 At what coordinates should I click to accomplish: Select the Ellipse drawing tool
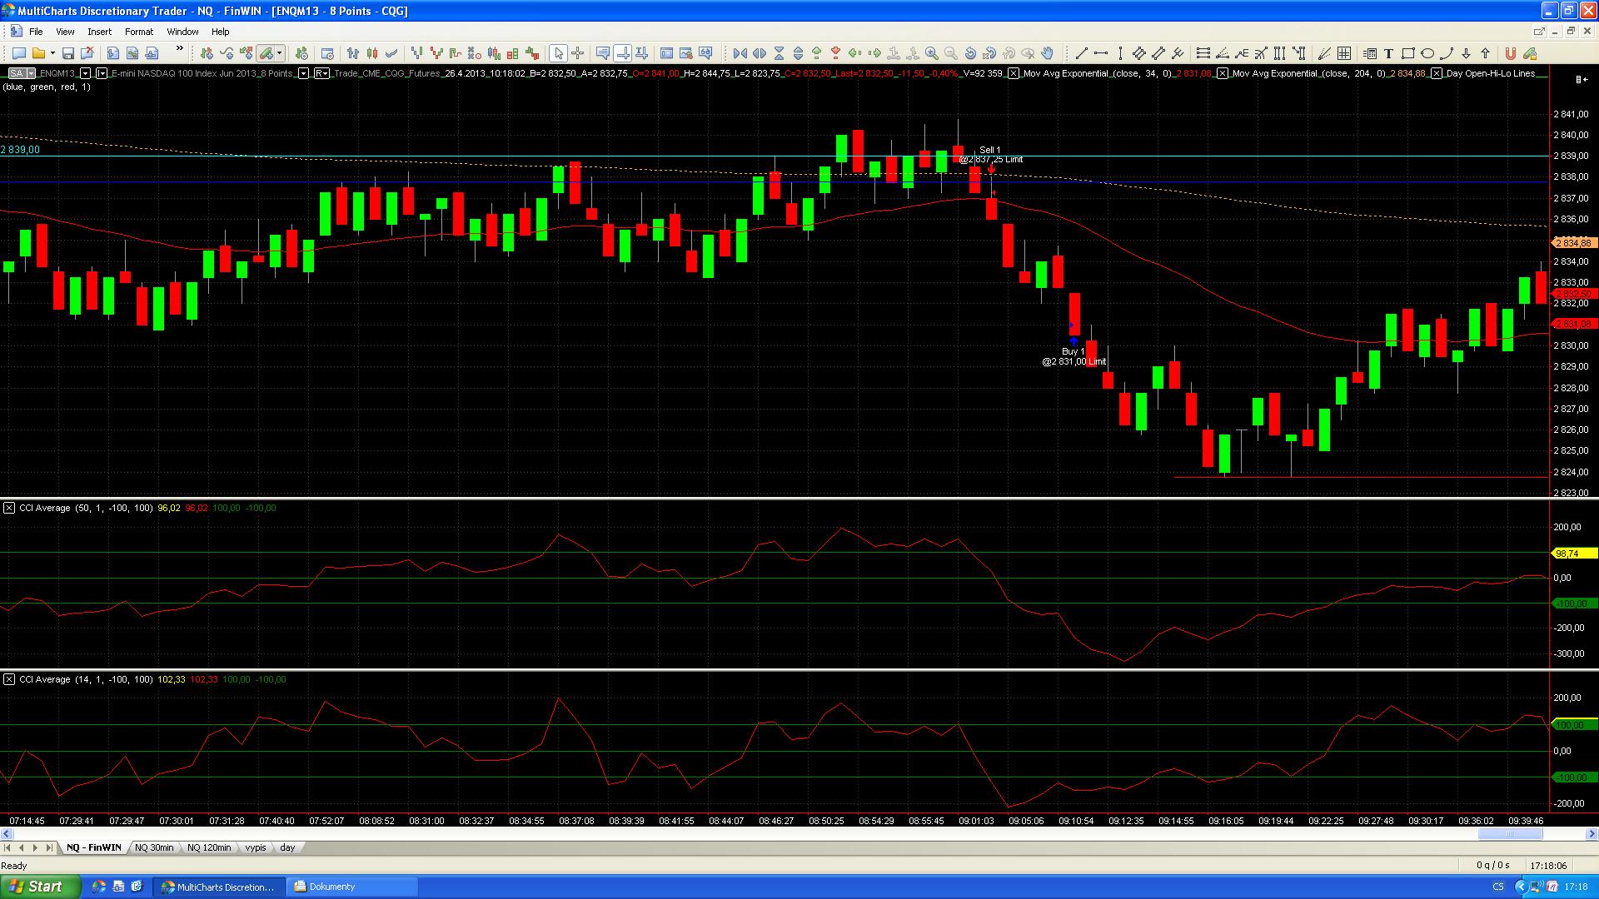click(1427, 53)
